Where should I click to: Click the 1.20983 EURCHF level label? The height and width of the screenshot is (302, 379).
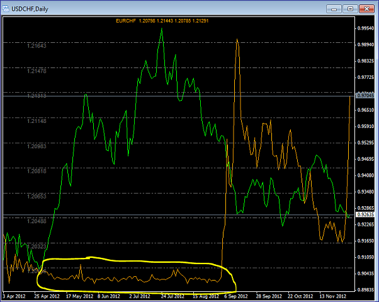(x=37, y=146)
